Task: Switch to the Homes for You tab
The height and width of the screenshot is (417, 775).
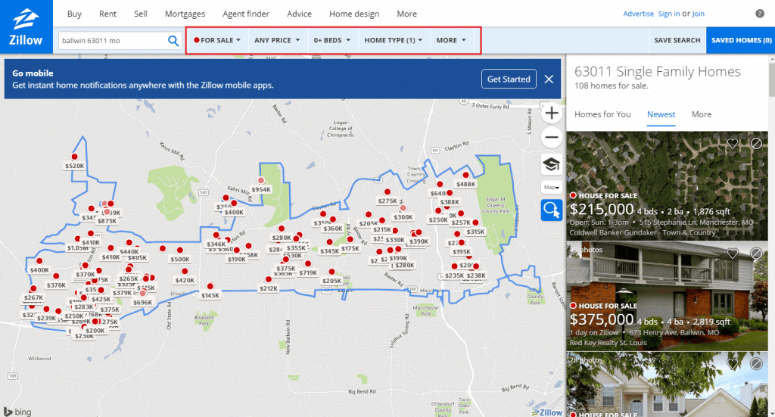Action: [x=602, y=114]
